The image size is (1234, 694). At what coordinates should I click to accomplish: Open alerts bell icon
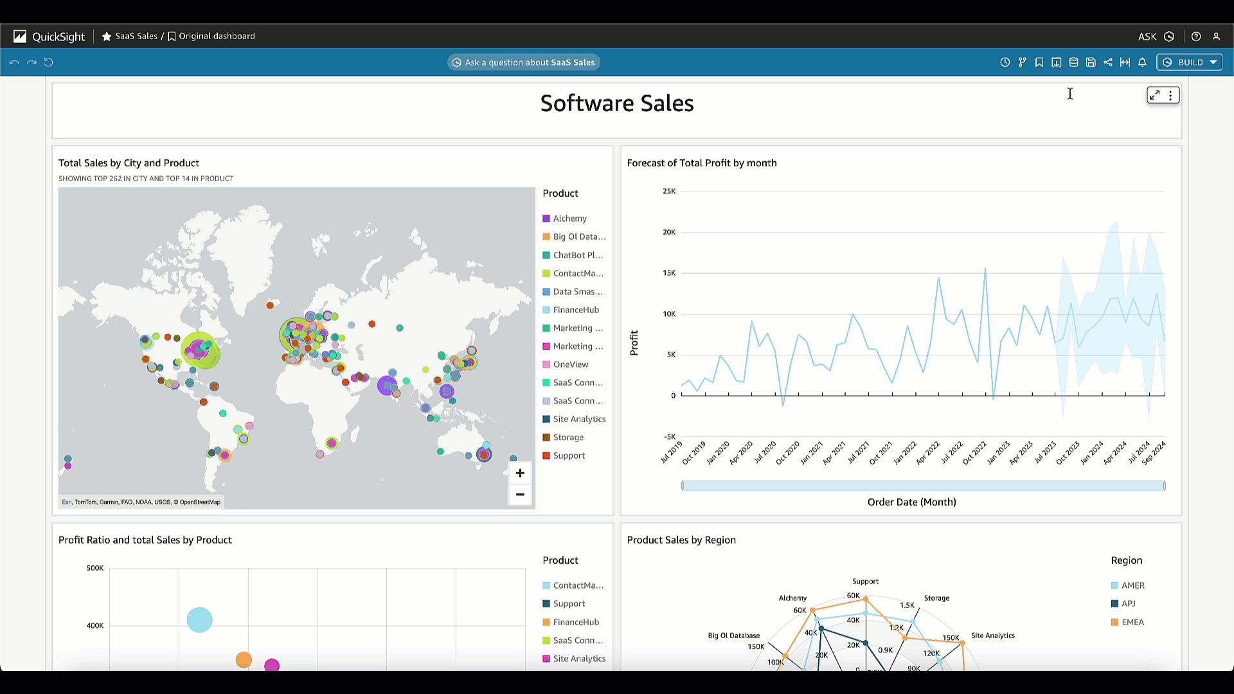[x=1142, y=62]
